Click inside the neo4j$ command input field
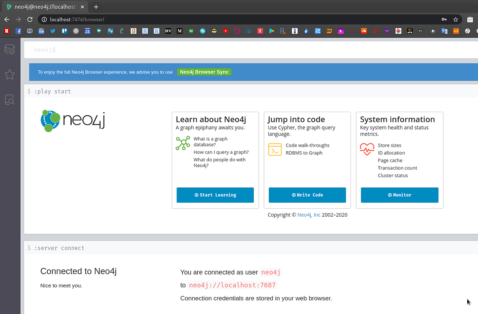 click(x=159, y=49)
